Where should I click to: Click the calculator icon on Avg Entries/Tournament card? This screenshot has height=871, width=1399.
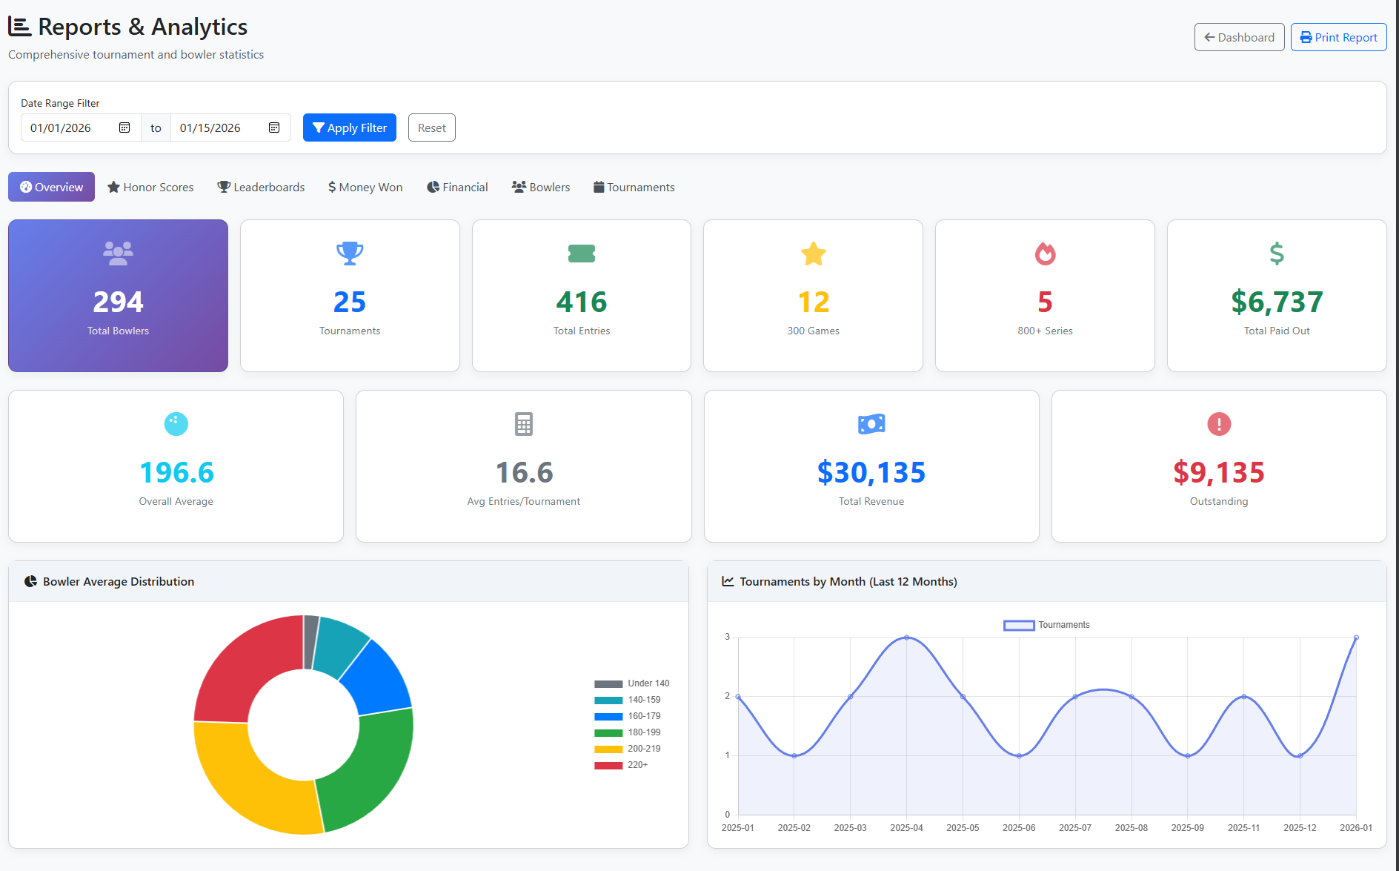pyautogui.click(x=523, y=424)
